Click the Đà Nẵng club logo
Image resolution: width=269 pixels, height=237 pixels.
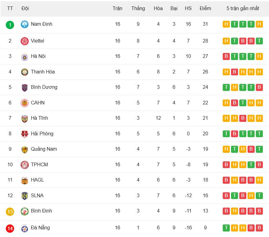coord(25,228)
